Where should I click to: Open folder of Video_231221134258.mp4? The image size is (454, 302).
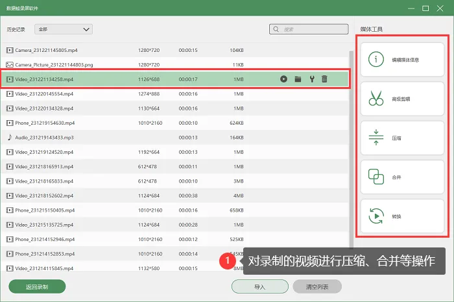click(298, 79)
